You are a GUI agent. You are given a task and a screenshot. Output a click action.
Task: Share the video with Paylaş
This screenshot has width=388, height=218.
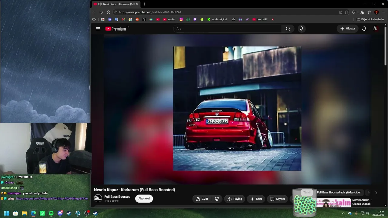point(235,199)
